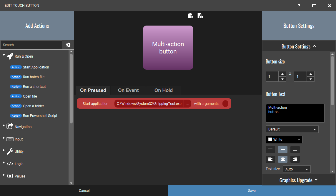The height and width of the screenshot is (196, 336).
Task: Open the Text size dropdown
Action: click(x=296, y=169)
